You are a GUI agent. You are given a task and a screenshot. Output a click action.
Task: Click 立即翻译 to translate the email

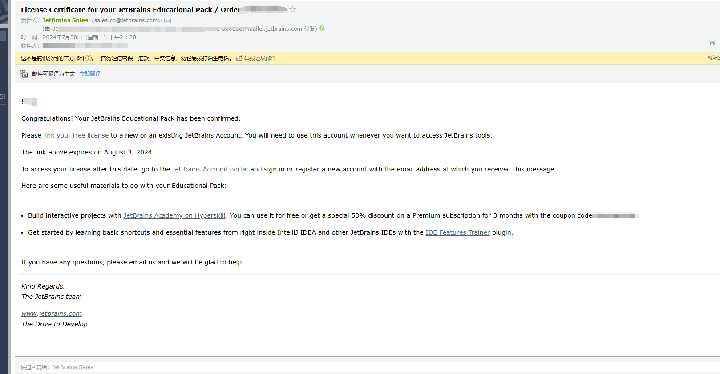click(x=90, y=74)
